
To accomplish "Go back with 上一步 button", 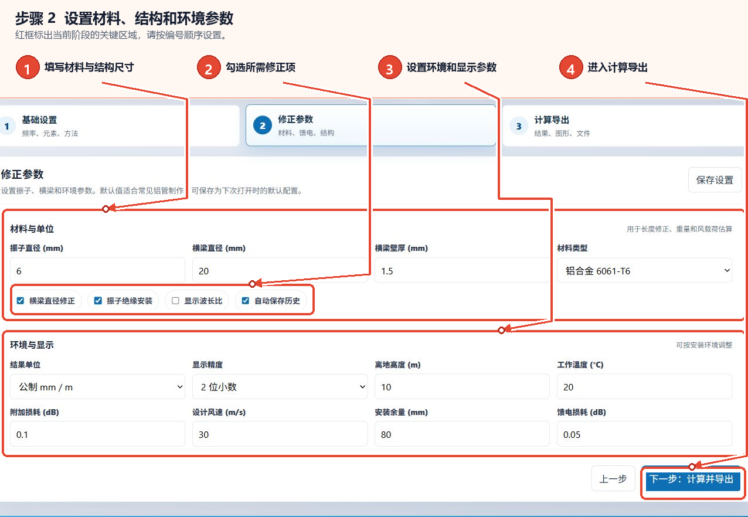I will [x=613, y=479].
